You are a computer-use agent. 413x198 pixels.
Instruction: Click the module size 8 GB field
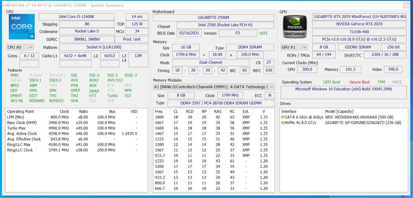(181, 96)
